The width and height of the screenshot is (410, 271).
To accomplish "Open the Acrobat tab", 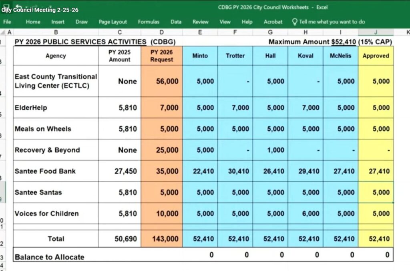I will [273, 22].
